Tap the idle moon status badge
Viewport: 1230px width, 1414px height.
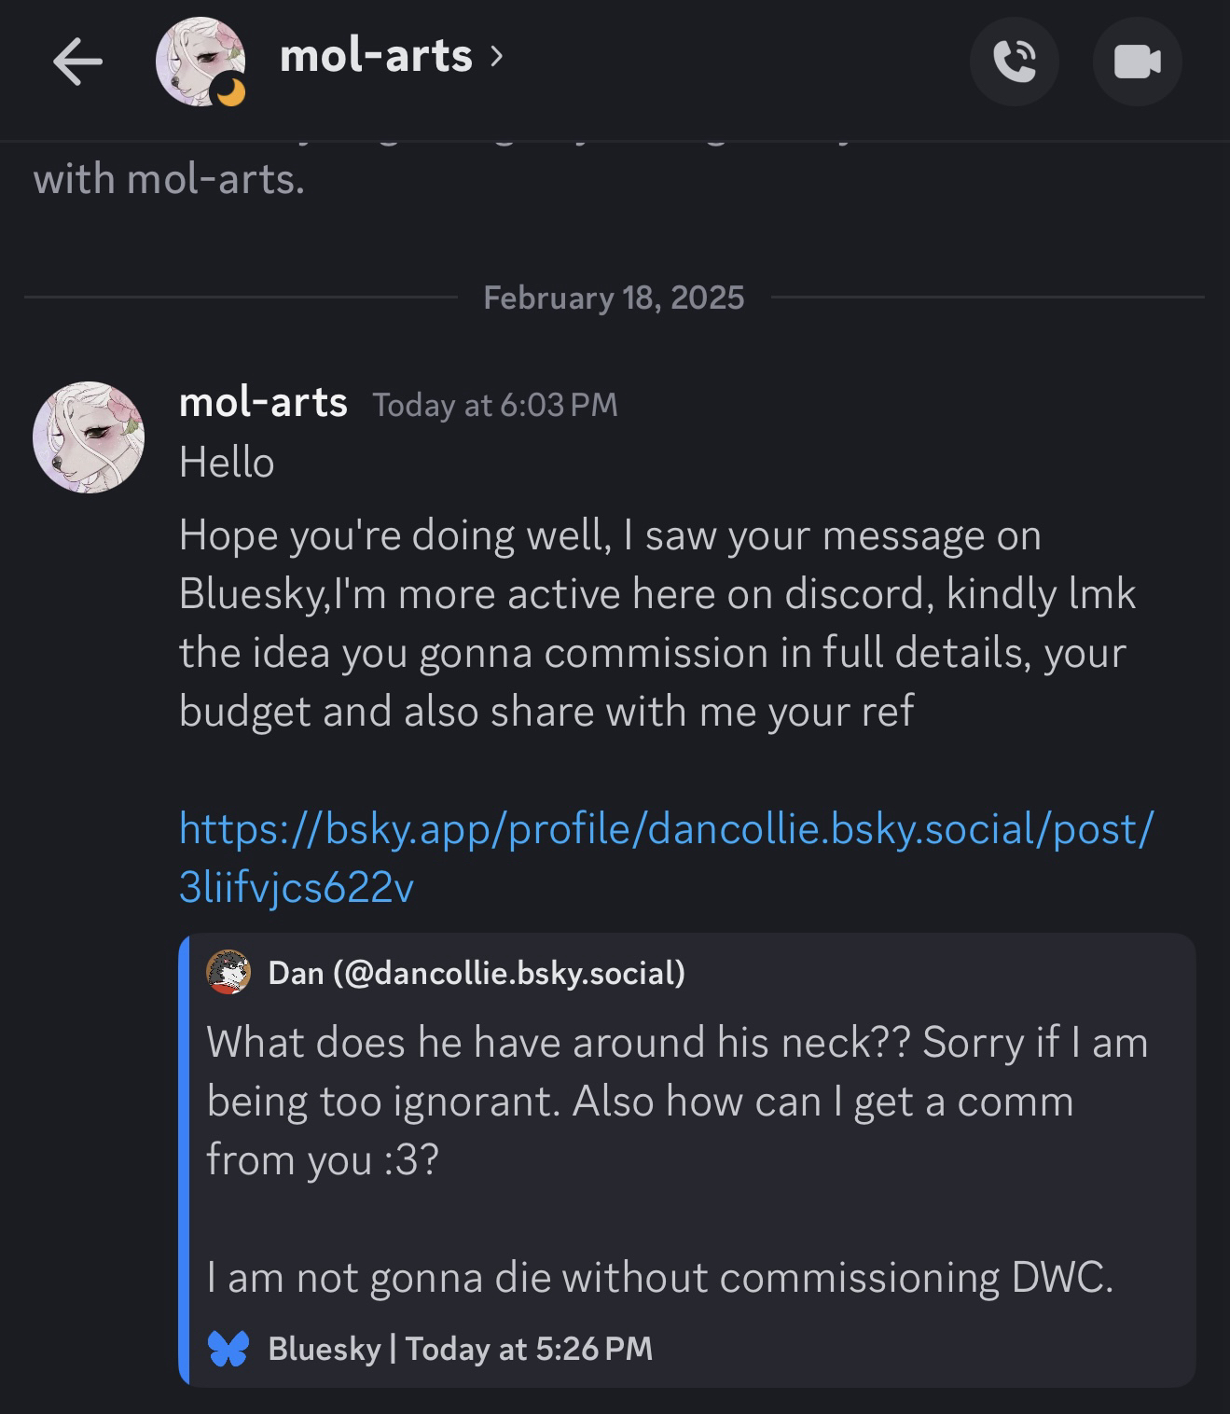pyautogui.click(x=229, y=91)
